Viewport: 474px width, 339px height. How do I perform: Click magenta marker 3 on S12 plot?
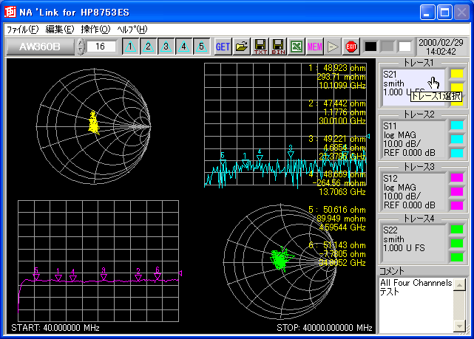[104, 275]
